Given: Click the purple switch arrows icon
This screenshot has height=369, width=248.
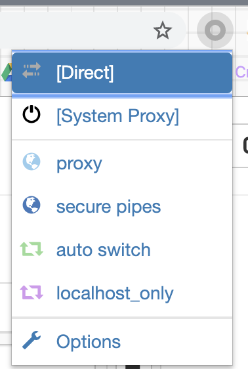Looking at the screenshot, I should pyautogui.click(x=31, y=292).
